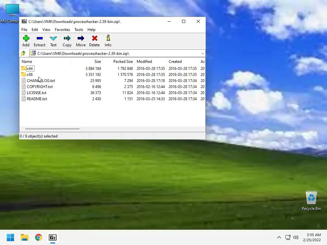Click the archive path input field
This screenshot has height=245, width=327.
tap(118, 54)
